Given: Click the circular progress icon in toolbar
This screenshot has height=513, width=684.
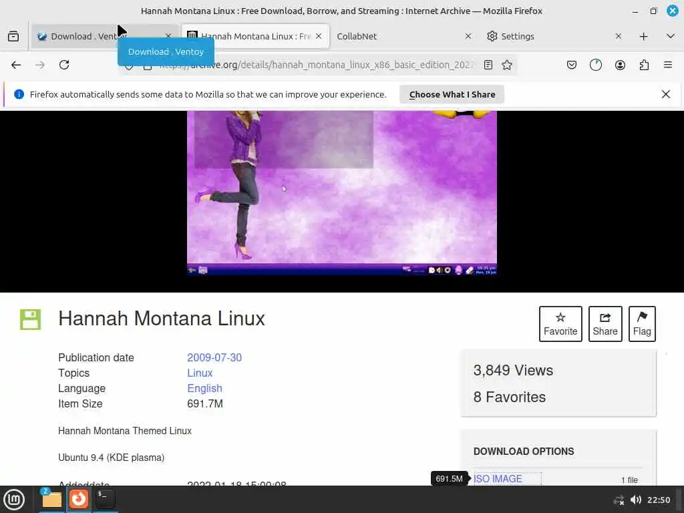Looking at the screenshot, I should point(595,65).
